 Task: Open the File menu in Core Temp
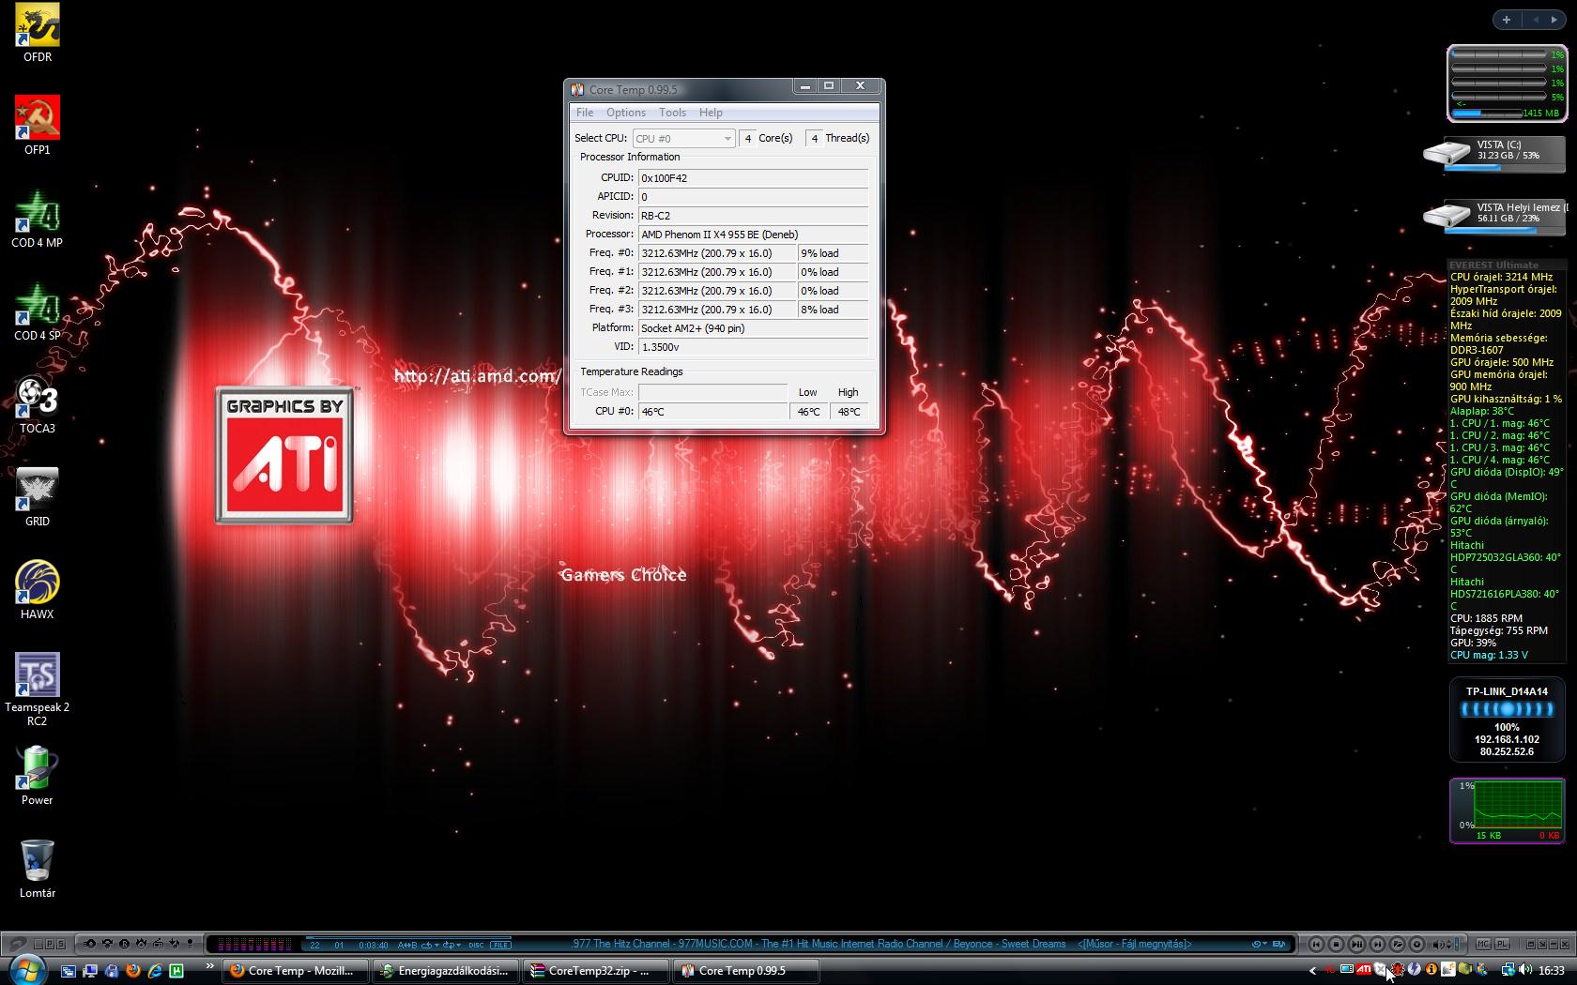585,113
